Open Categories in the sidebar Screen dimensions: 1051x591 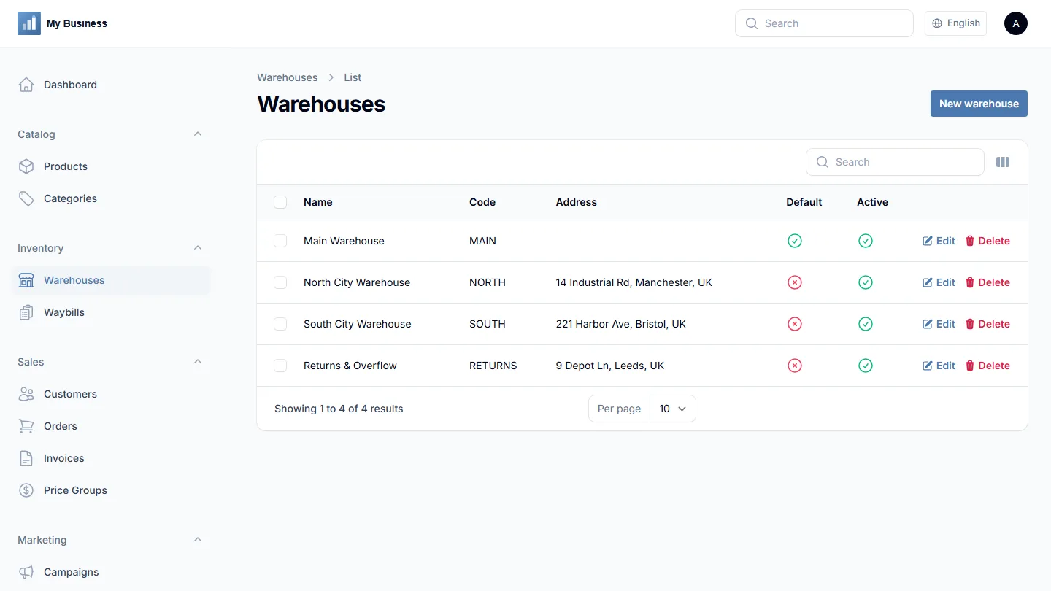pos(111,198)
